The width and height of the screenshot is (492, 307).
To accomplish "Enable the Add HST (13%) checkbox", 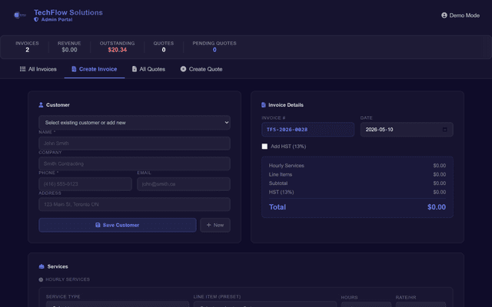I will tap(264, 147).
